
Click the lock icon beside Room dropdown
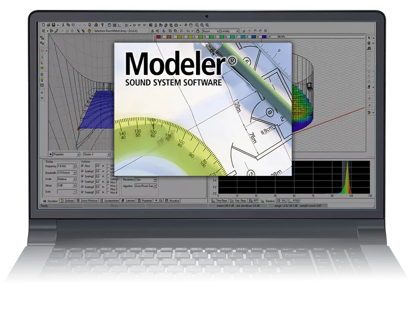point(197,31)
